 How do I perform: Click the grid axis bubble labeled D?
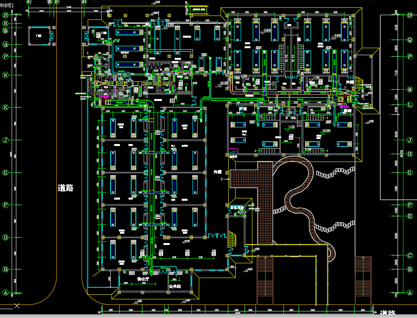(x=5, y=237)
